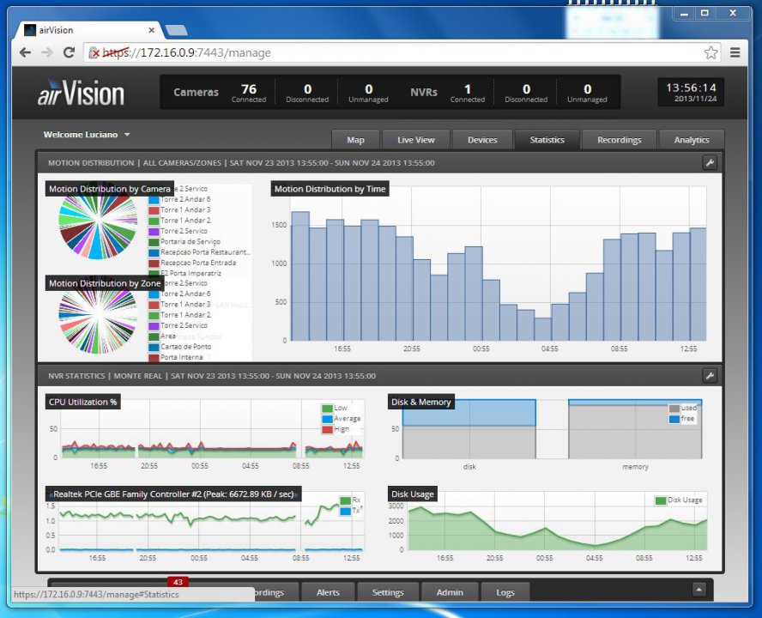Collapse the bottom bar with the up arrow
762x618 pixels.
pyautogui.click(x=699, y=590)
